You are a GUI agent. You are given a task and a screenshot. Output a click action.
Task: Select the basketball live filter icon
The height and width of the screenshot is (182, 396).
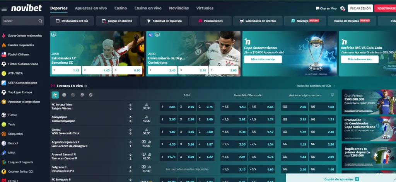pyautogui.click(x=73, y=95)
